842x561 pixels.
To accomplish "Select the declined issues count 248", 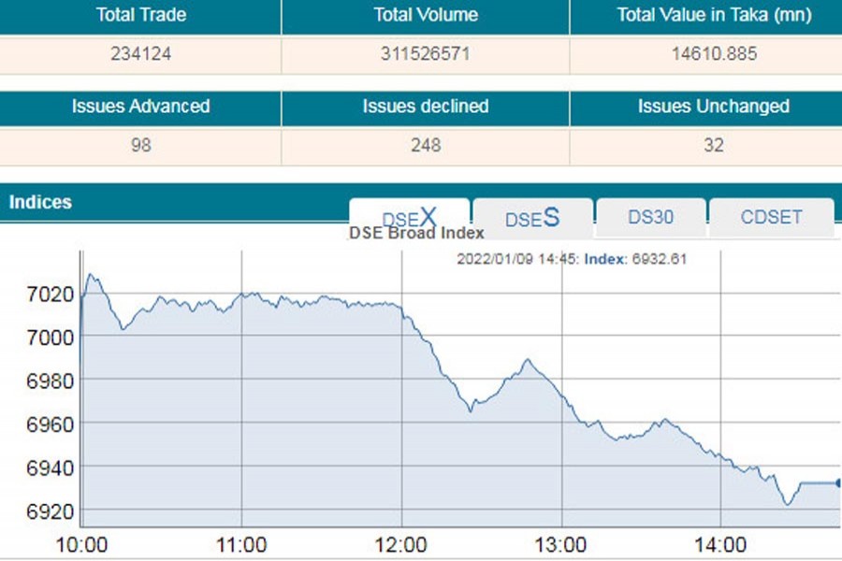I will [x=426, y=145].
